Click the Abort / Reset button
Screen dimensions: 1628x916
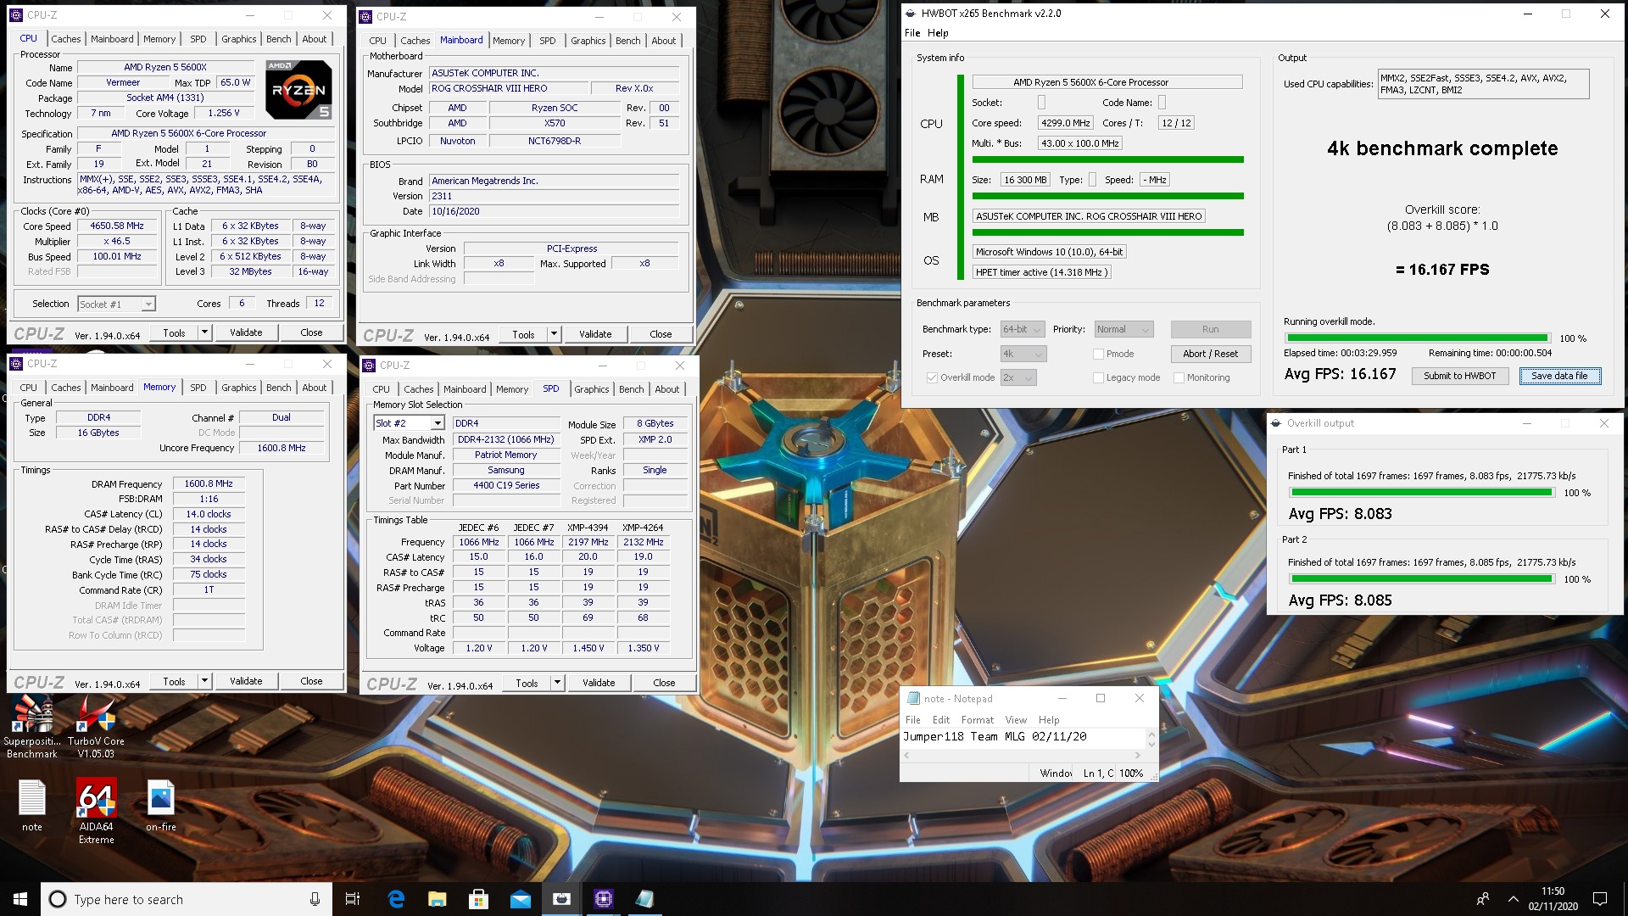1210,354
